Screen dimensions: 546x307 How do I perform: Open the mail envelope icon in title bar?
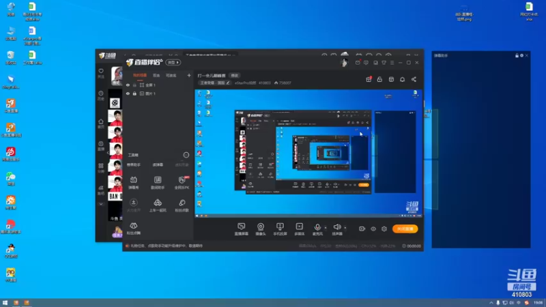point(358,63)
